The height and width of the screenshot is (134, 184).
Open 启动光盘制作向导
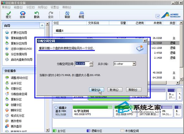coord(19,60)
